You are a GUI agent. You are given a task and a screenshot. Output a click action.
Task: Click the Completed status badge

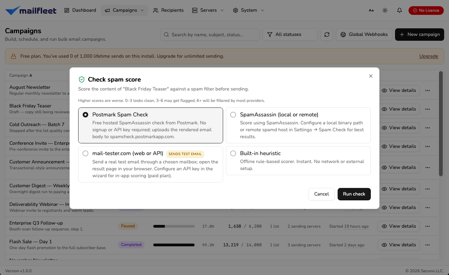(131, 245)
